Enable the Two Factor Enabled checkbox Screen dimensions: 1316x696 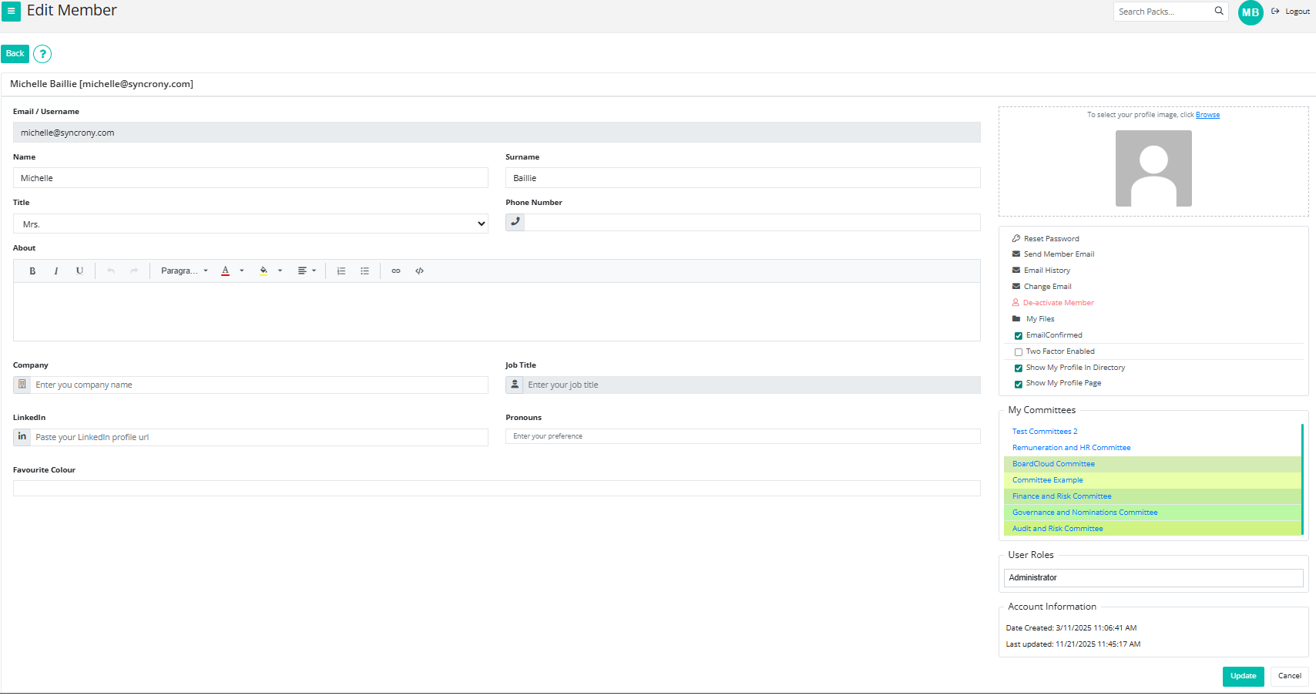click(1019, 352)
